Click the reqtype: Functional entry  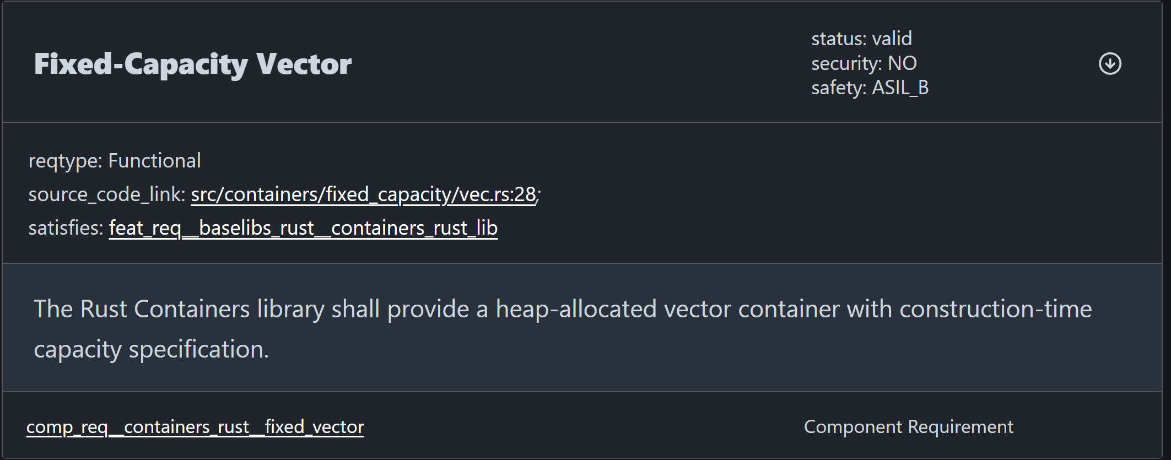tap(115, 160)
